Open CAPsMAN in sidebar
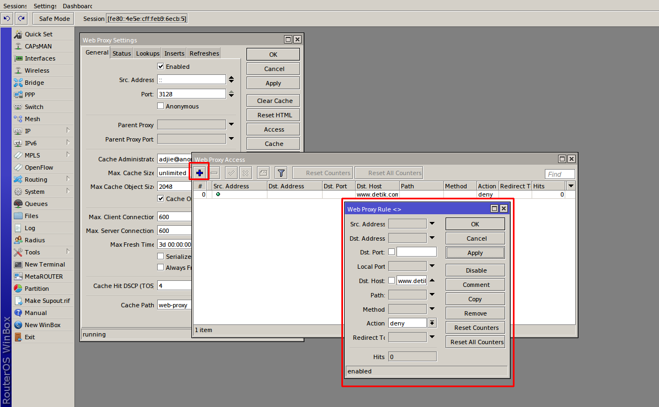659x407 pixels. point(43,46)
